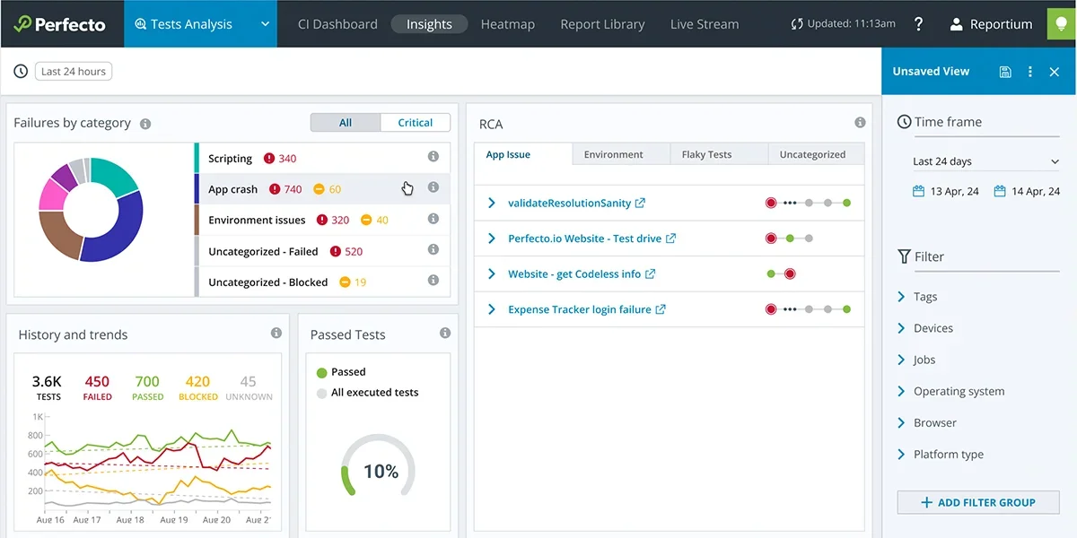Select the Critical failures toggle
This screenshot has height=538, width=1077.
point(415,123)
